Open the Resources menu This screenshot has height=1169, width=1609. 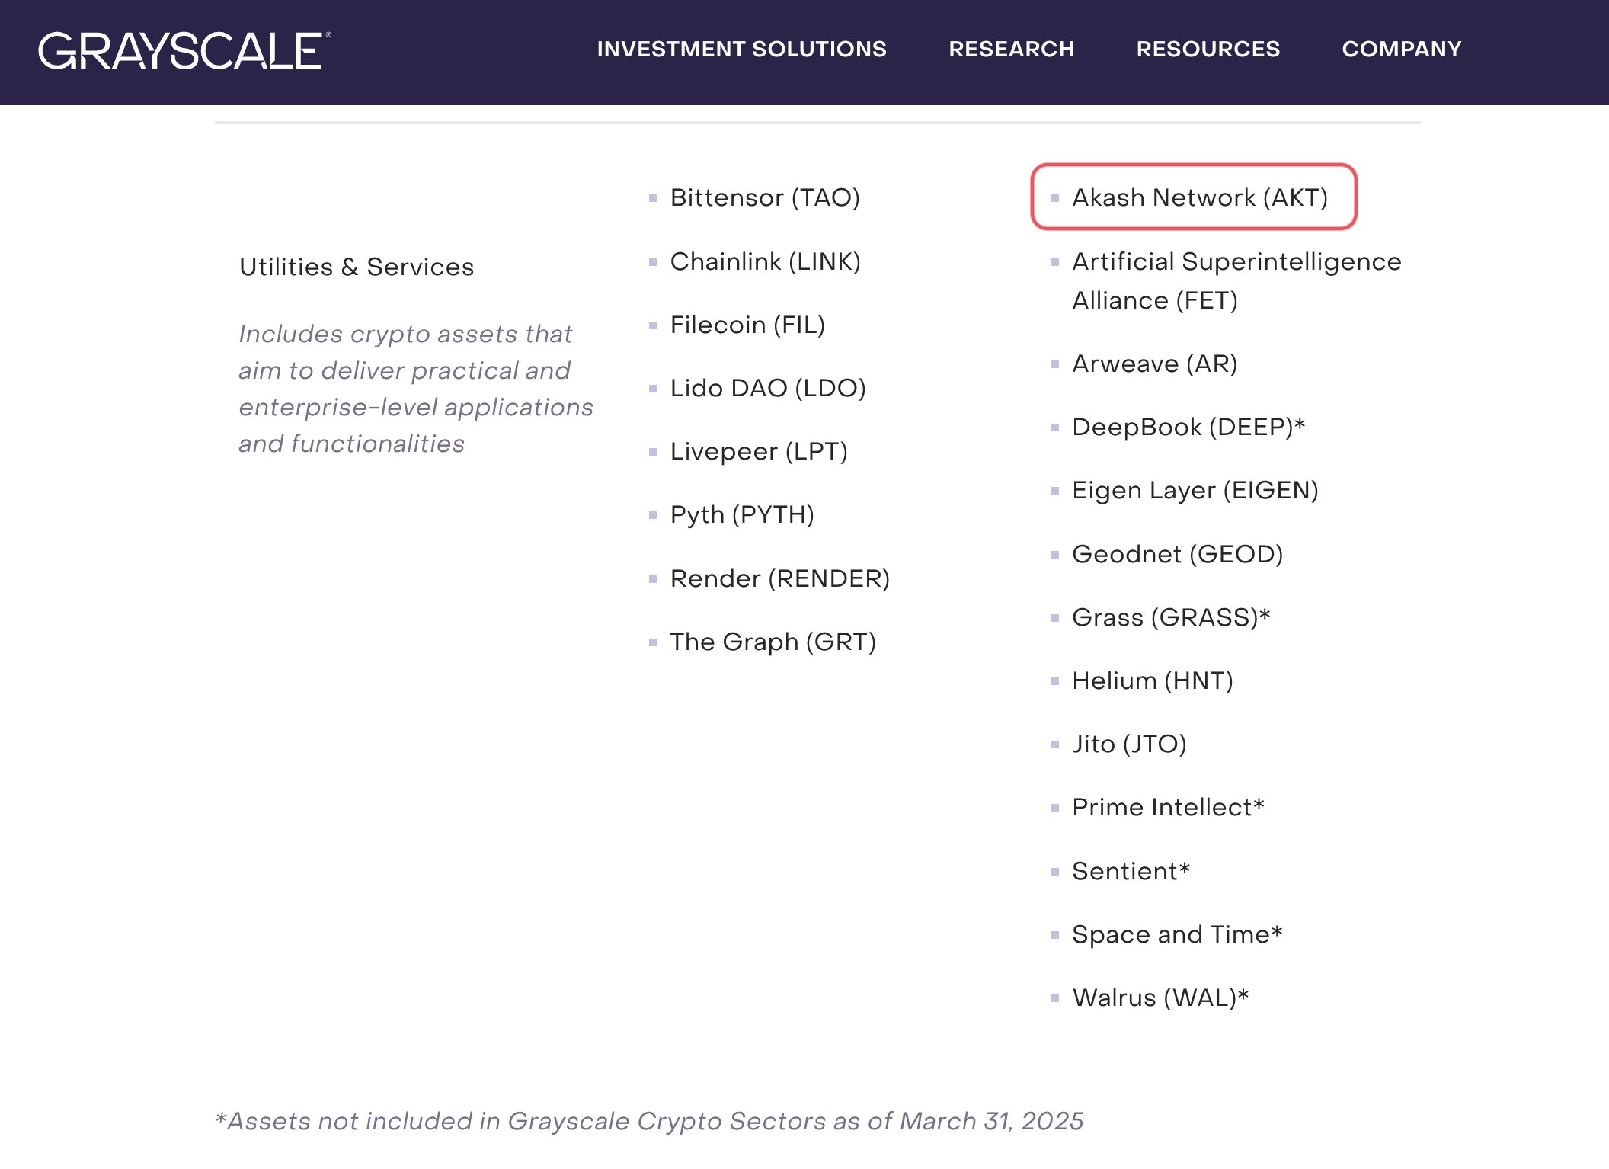(x=1208, y=49)
